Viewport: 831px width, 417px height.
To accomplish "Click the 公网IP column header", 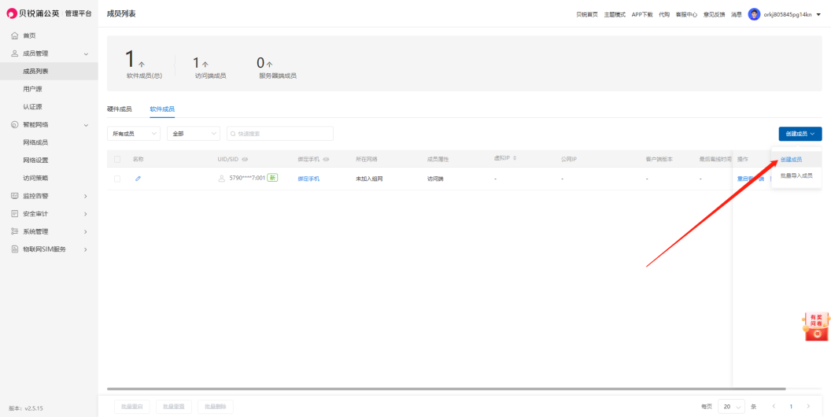I will [569, 159].
